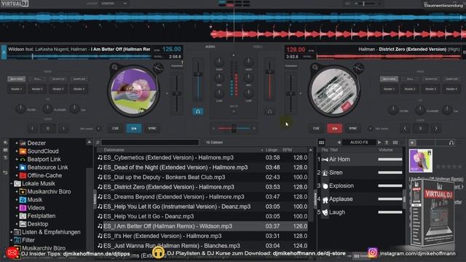The width and height of the screenshot is (466, 262).
Task: Expand the Filter tree node
Action: click(x=11, y=240)
